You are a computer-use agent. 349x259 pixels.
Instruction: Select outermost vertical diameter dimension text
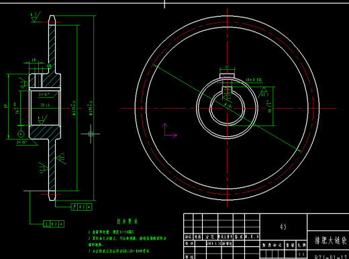tap(91, 109)
